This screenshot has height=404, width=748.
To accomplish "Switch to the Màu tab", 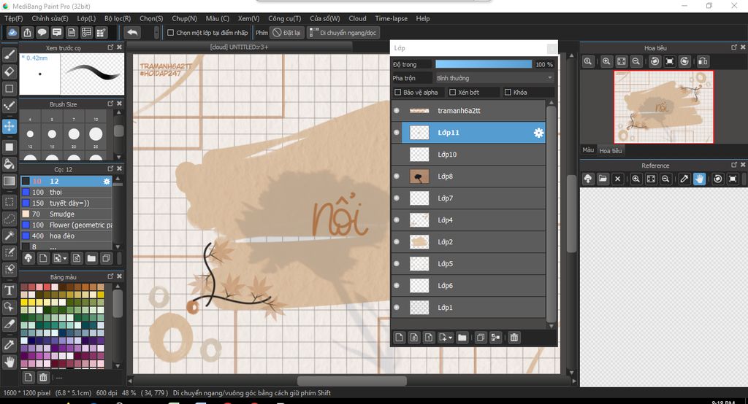I will coord(588,150).
